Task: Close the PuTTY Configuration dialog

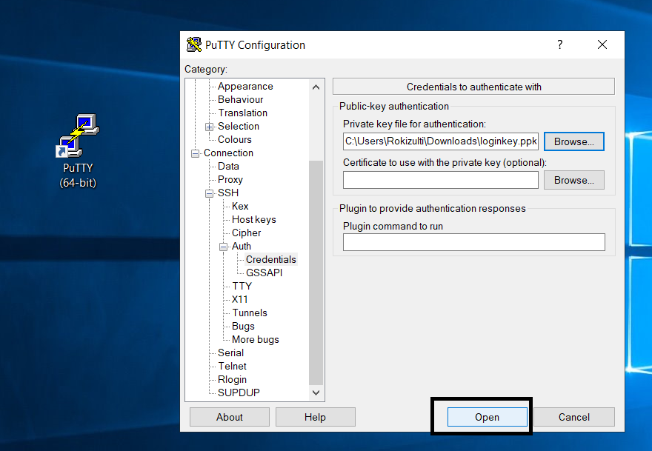Action: point(602,44)
